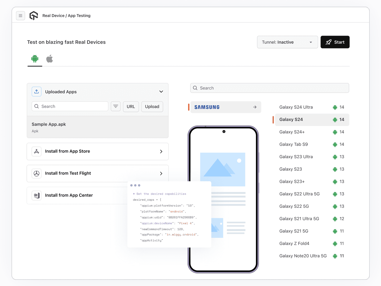Viewport: 381px width, 286px height.
Task: Select Galaxy S24 Ultra device
Action: point(312,107)
